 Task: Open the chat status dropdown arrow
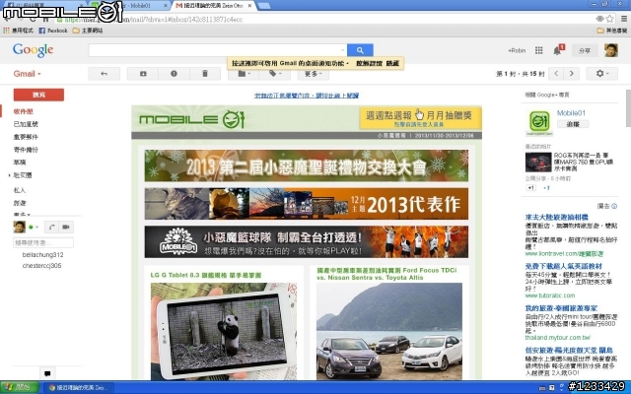click(x=36, y=228)
